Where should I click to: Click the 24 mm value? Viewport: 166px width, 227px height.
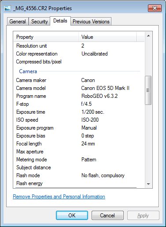88,144
